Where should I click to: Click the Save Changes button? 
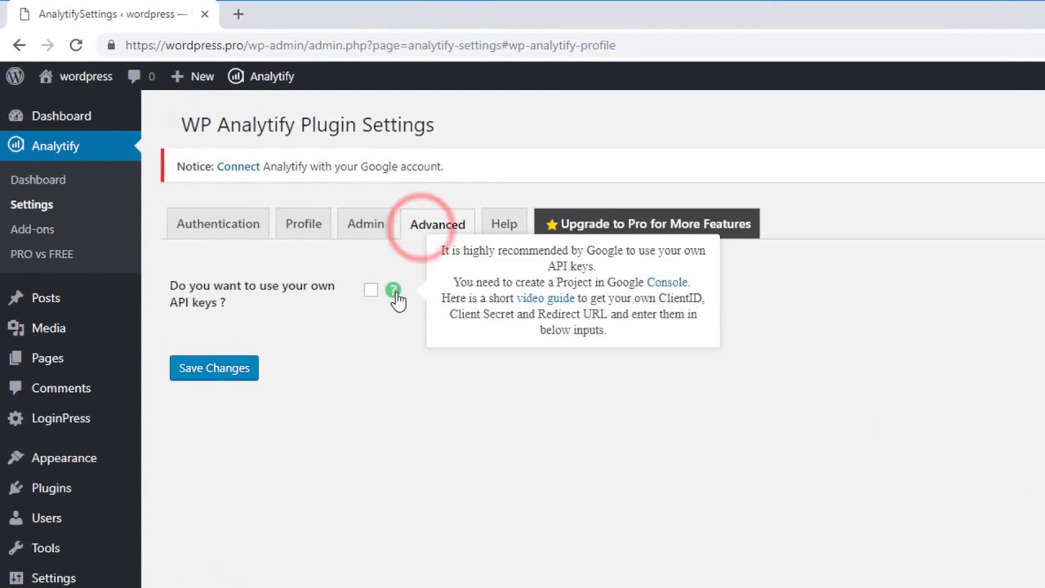214,367
